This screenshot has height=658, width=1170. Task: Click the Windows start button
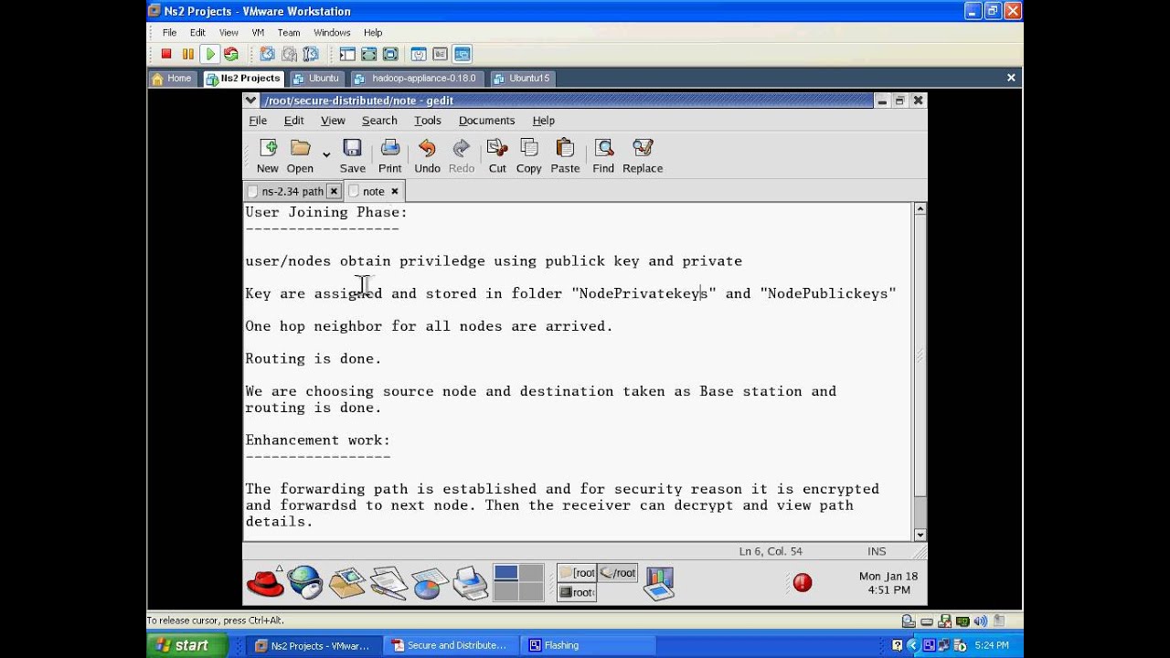183,645
